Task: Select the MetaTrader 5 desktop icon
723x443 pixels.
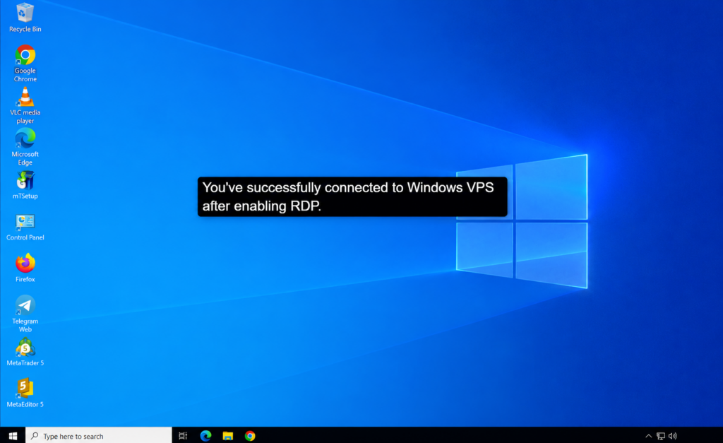Action: 25,352
